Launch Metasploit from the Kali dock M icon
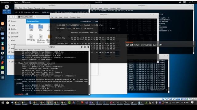The width and height of the screenshot is (197, 110). tap(2, 38)
